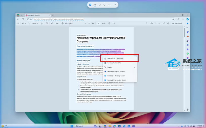Choose Draft with Copilot in Word
206x128 pixels.
(116, 71)
